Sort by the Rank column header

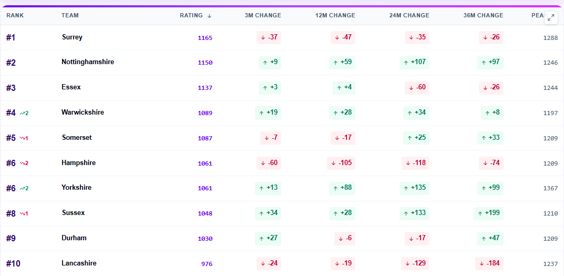point(15,15)
